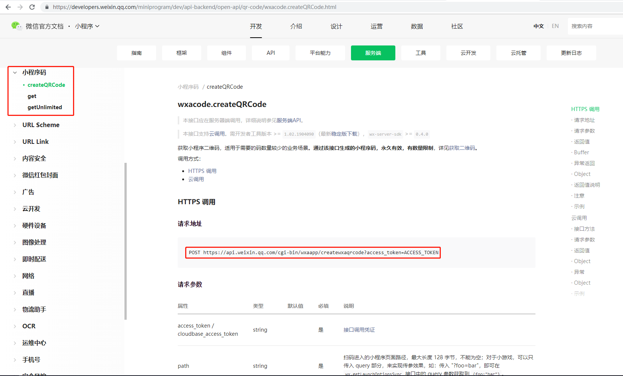Select the 数据 top navigation item

pos(417,26)
